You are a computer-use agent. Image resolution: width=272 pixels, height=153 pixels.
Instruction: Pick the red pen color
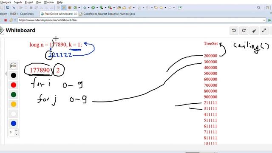13,85
